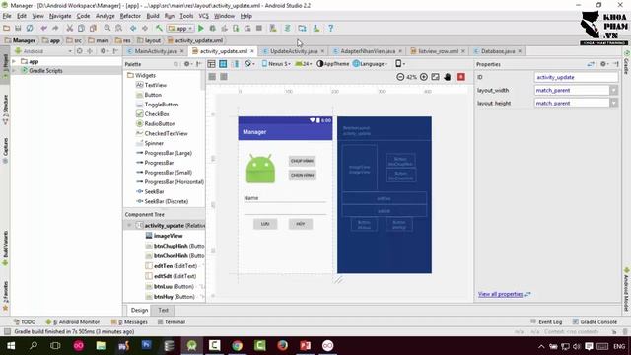Screen dimensions: 631x355
Task: Expand the app folder in project tree
Action: click(x=14, y=61)
